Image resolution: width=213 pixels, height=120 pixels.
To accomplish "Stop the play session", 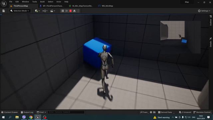I will click(x=71, y=11).
